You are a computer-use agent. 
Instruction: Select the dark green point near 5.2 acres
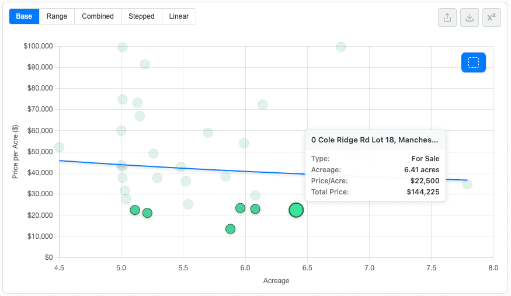(x=147, y=213)
